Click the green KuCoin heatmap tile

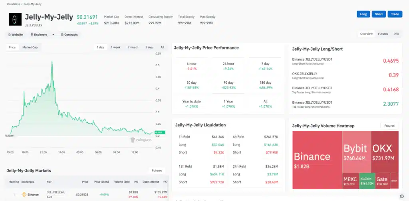[x=367, y=181]
